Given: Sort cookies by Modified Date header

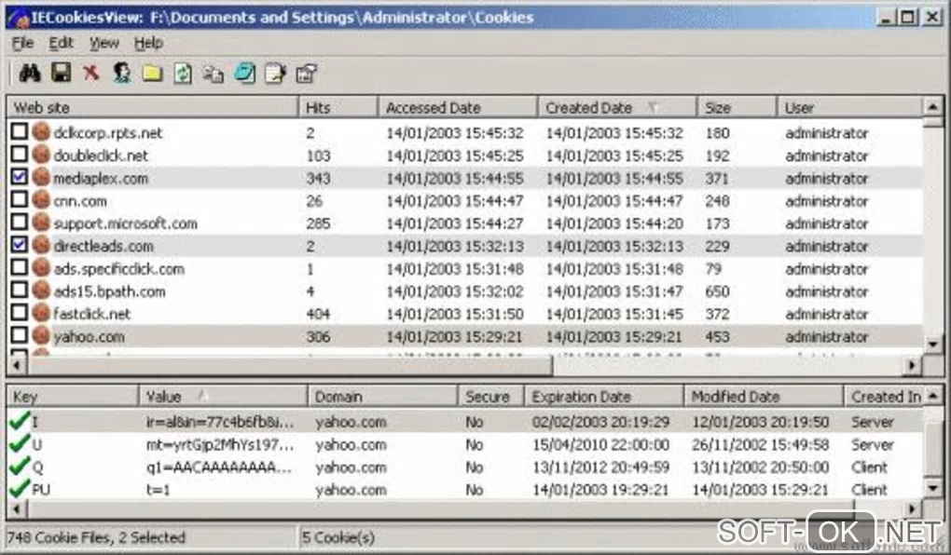Looking at the screenshot, I should pos(765,397).
